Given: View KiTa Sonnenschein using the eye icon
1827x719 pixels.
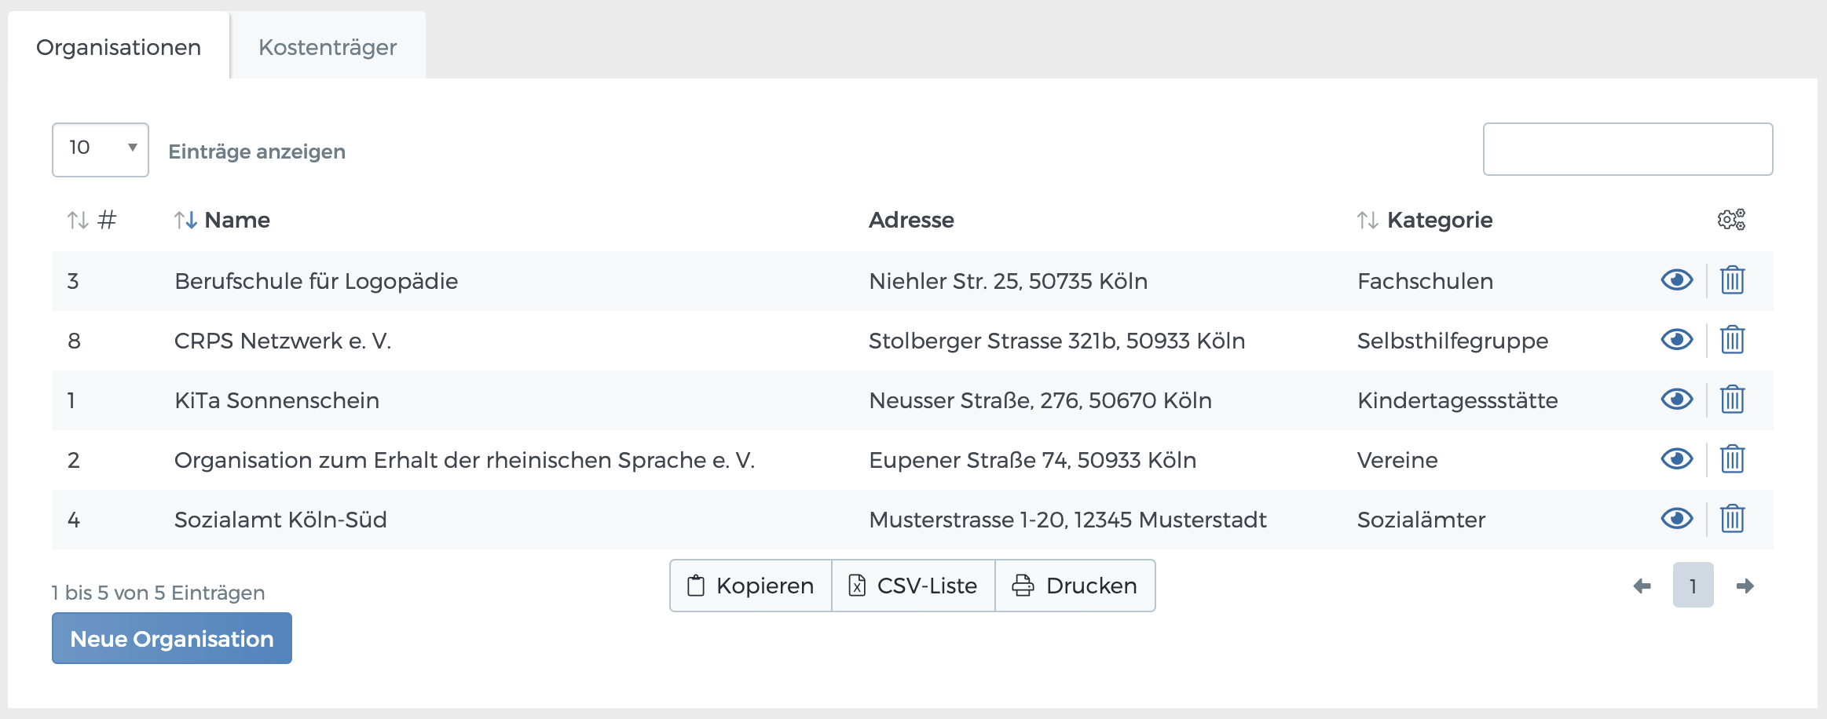Looking at the screenshot, I should click(1677, 400).
